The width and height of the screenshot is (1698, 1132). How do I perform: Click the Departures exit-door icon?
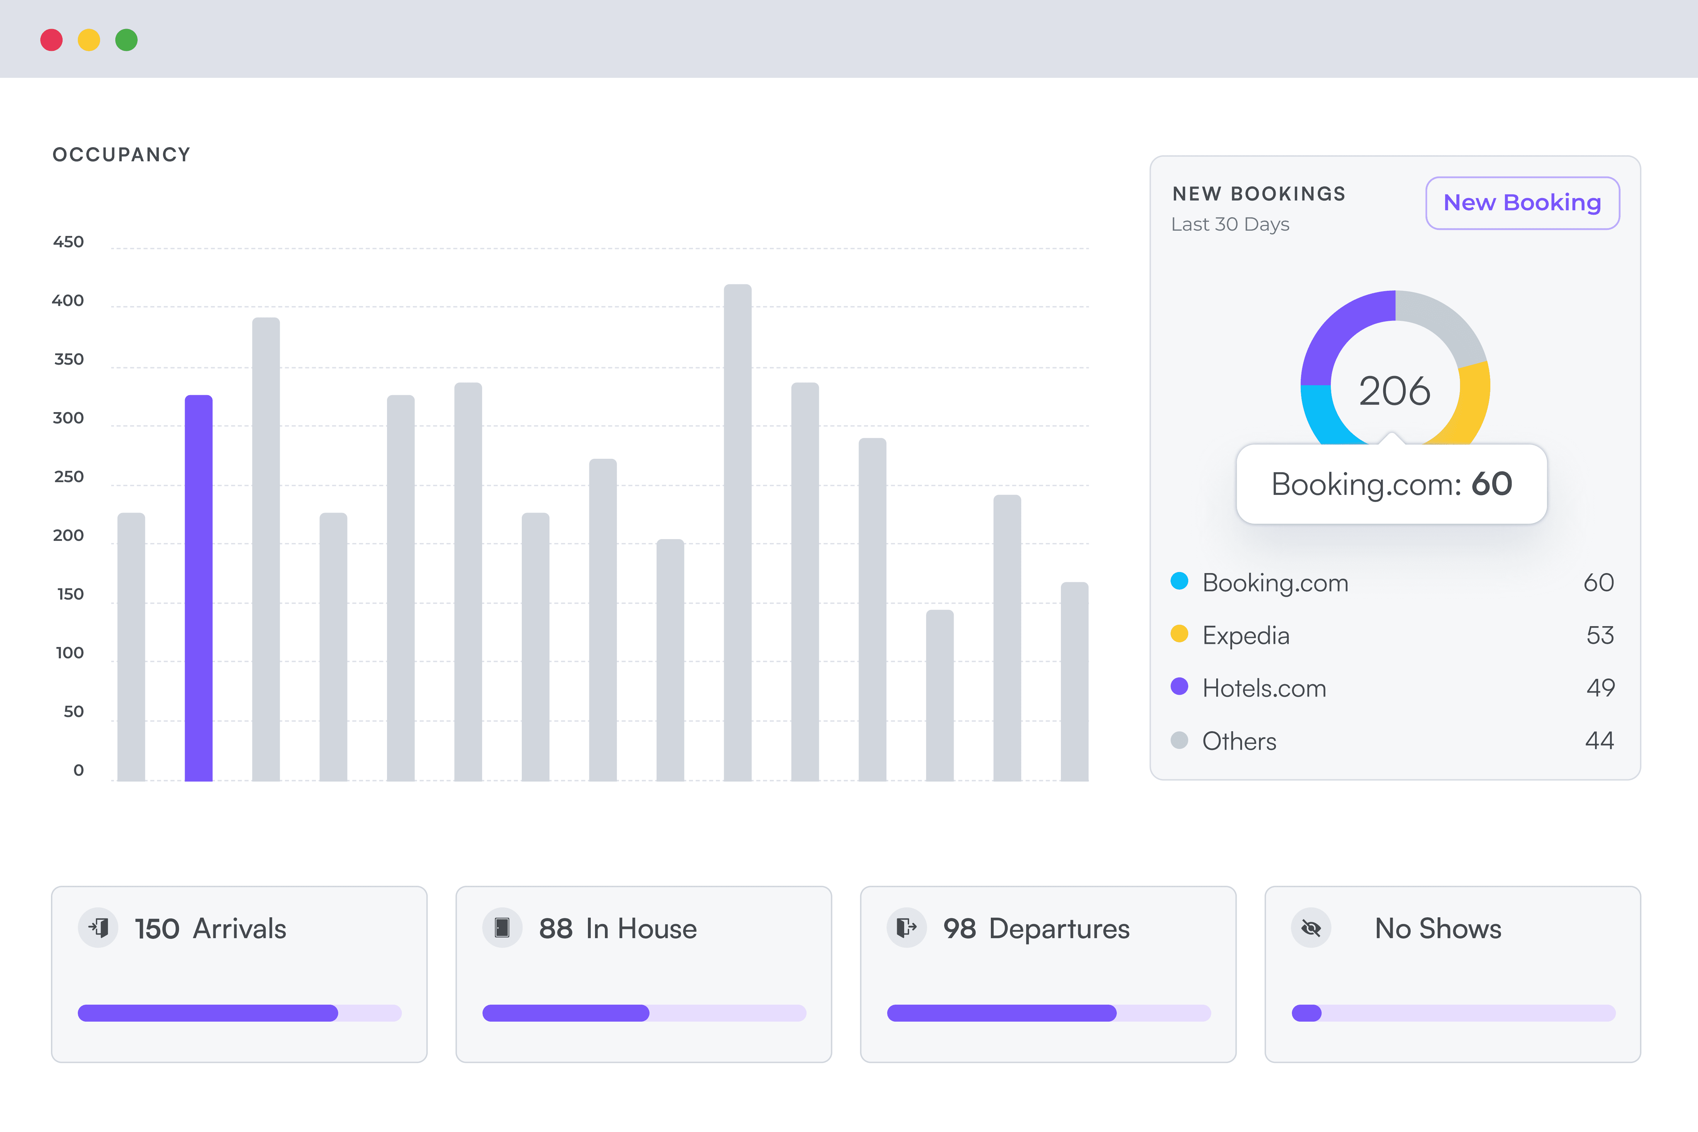click(x=907, y=928)
